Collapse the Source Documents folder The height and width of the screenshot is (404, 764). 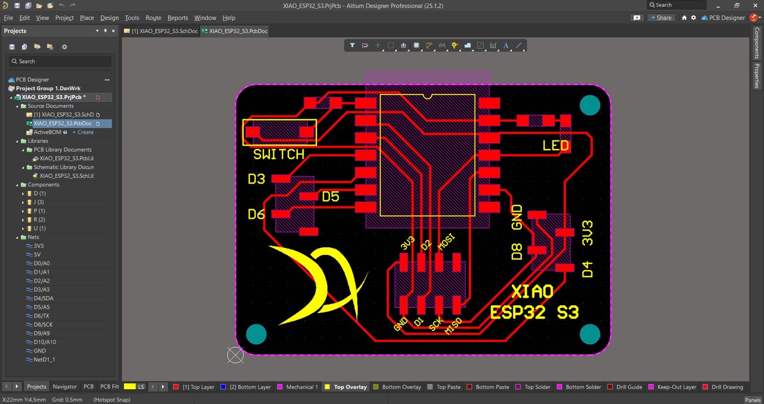(x=17, y=106)
